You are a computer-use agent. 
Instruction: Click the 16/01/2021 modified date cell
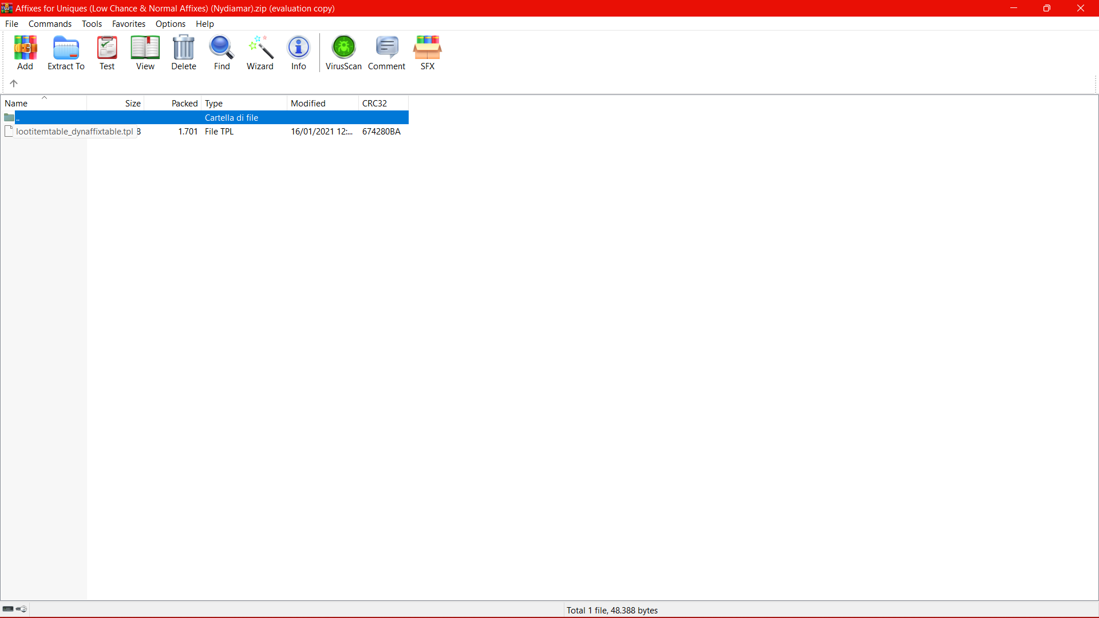pos(322,132)
